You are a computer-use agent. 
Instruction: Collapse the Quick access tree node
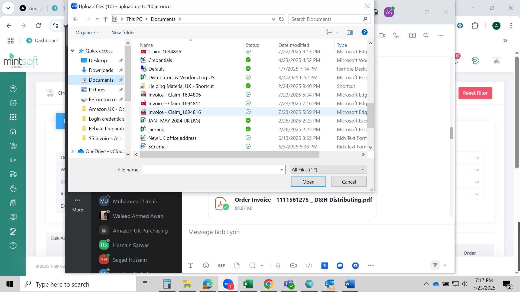pyautogui.click(x=73, y=51)
